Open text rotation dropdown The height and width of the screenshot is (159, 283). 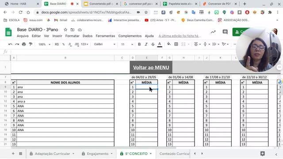(225, 44)
